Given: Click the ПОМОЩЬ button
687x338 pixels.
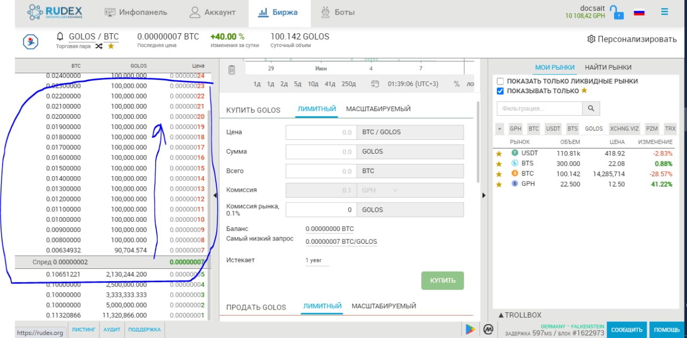Looking at the screenshot, I should pyautogui.click(x=667, y=330).
